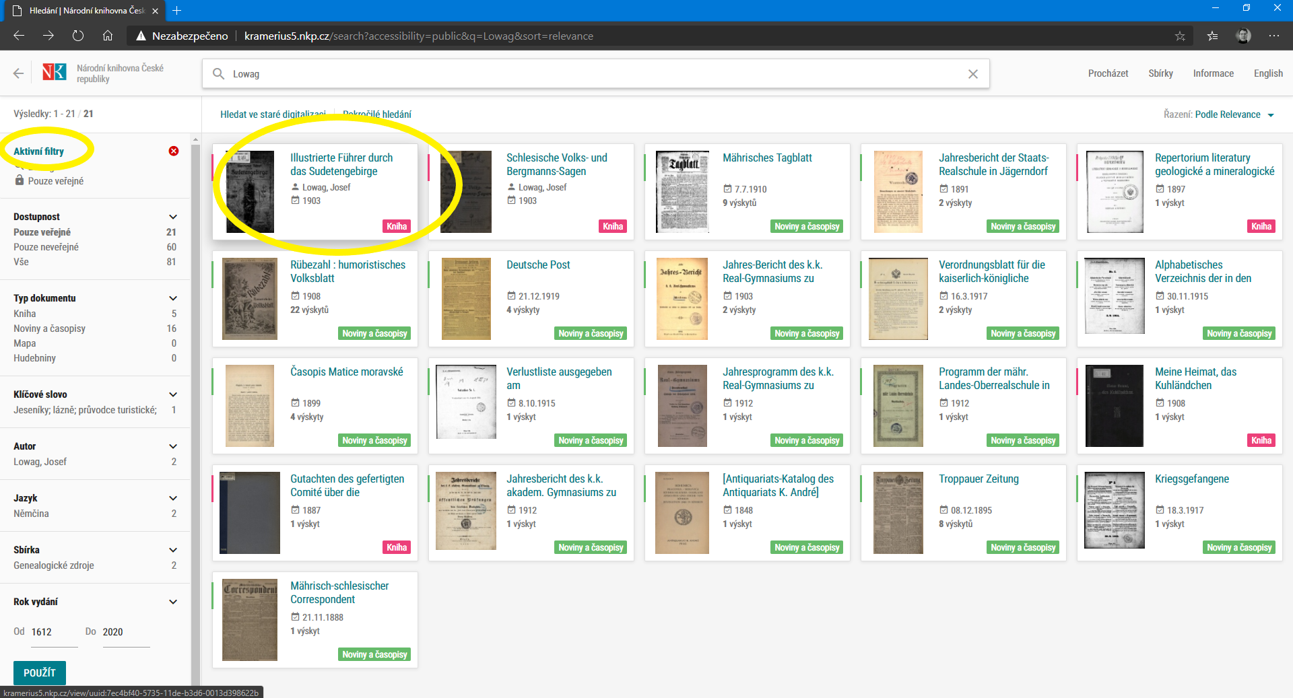
Task: Collapse the 'Typ dokumentu' filter section
Action: (x=173, y=298)
